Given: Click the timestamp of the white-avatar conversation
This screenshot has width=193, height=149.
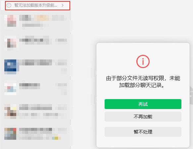Looking at the screenshot, I should tap(61, 85).
